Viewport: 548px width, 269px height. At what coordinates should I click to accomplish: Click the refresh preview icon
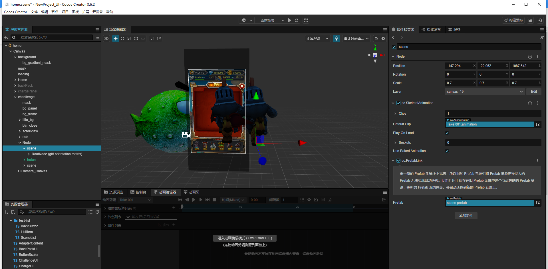297,20
